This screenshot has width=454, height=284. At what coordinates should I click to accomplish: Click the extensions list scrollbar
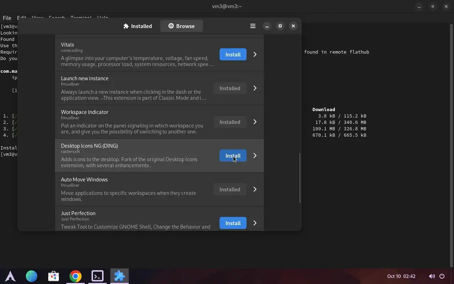[x=300, y=178]
